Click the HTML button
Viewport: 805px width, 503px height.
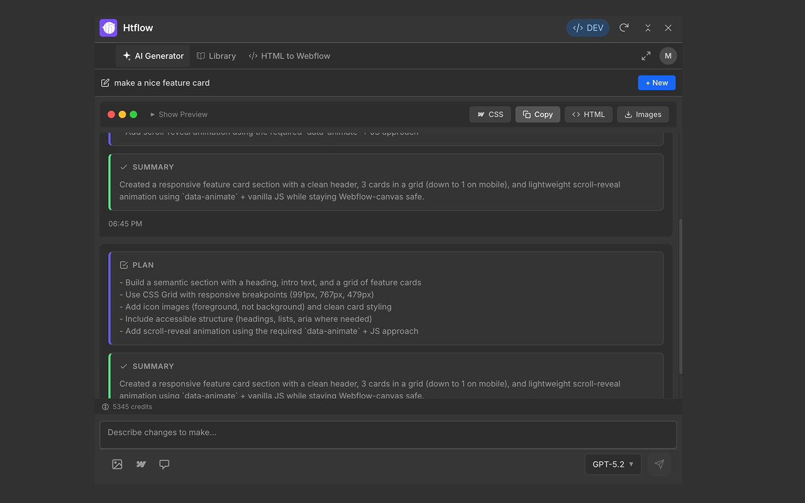[x=589, y=114]
